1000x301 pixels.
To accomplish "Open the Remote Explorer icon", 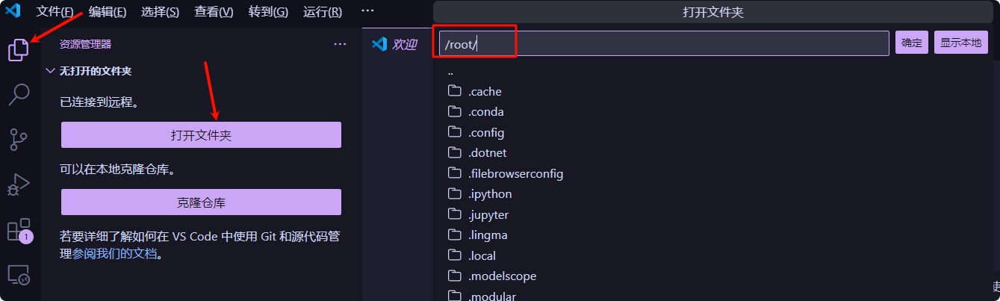I will point(19,275).
